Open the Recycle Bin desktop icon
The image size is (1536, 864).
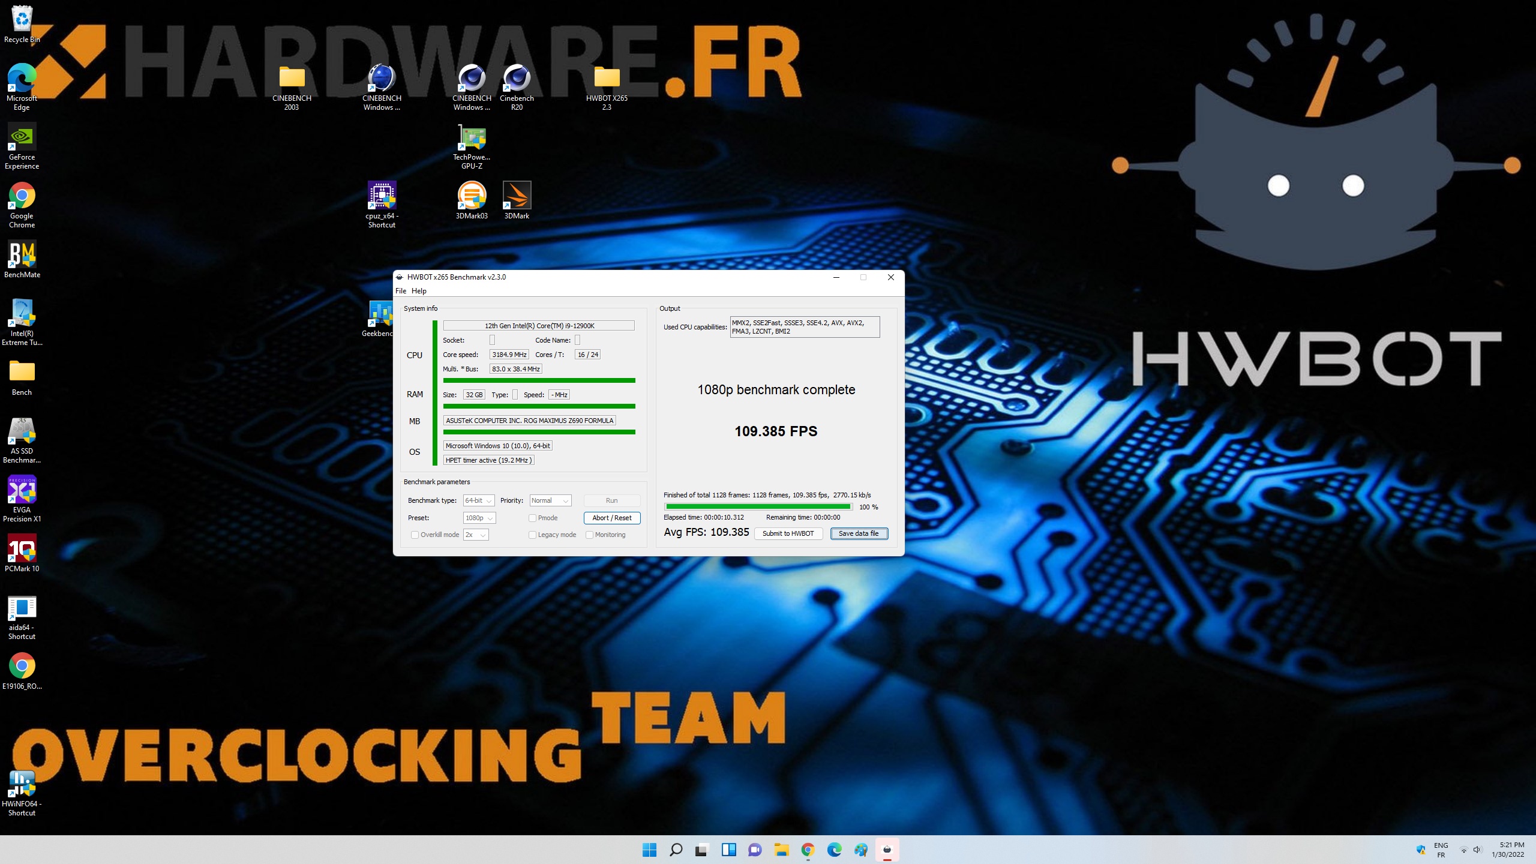click(22, 24)
